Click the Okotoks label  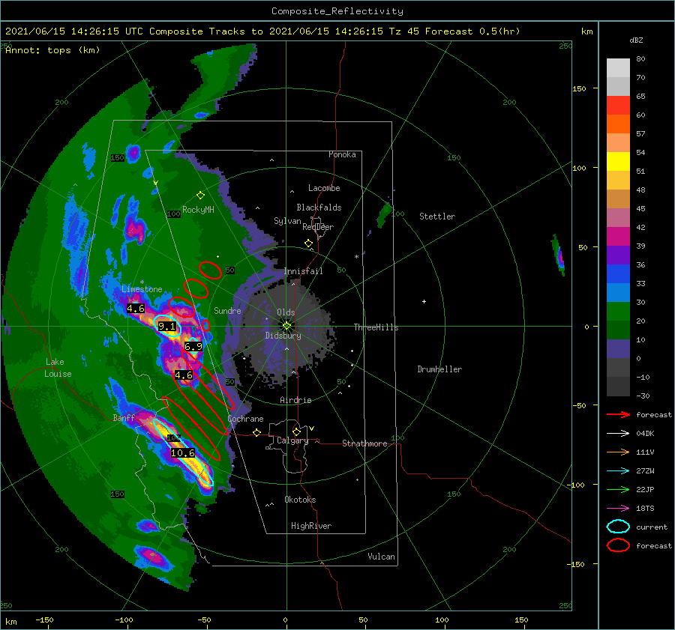point(300,500)
